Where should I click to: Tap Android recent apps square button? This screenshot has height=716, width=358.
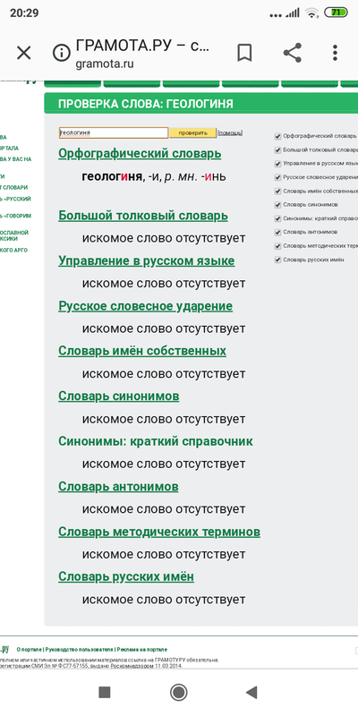tap(105, 692)
